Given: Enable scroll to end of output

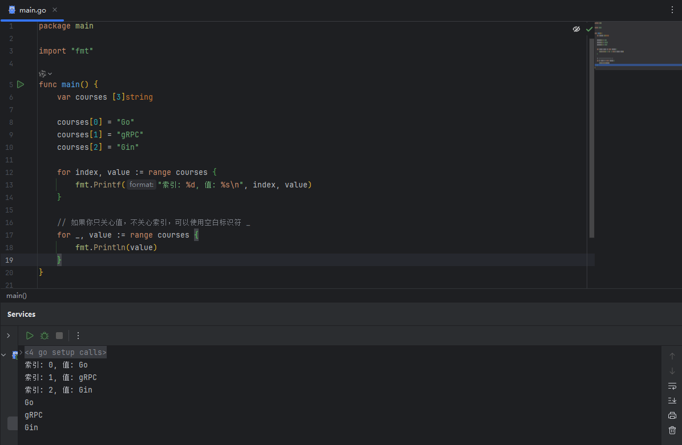Looking at the screenshot, I should 672,401.
